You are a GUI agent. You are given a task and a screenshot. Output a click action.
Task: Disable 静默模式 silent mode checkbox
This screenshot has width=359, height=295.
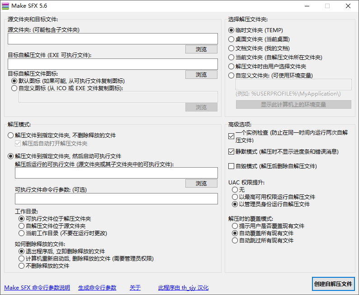(231, 151)
